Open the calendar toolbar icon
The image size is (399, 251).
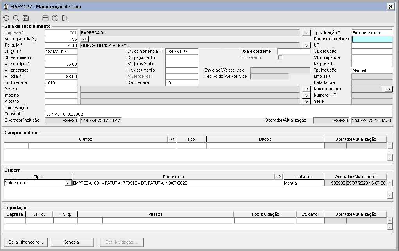[x=45, y=18]
